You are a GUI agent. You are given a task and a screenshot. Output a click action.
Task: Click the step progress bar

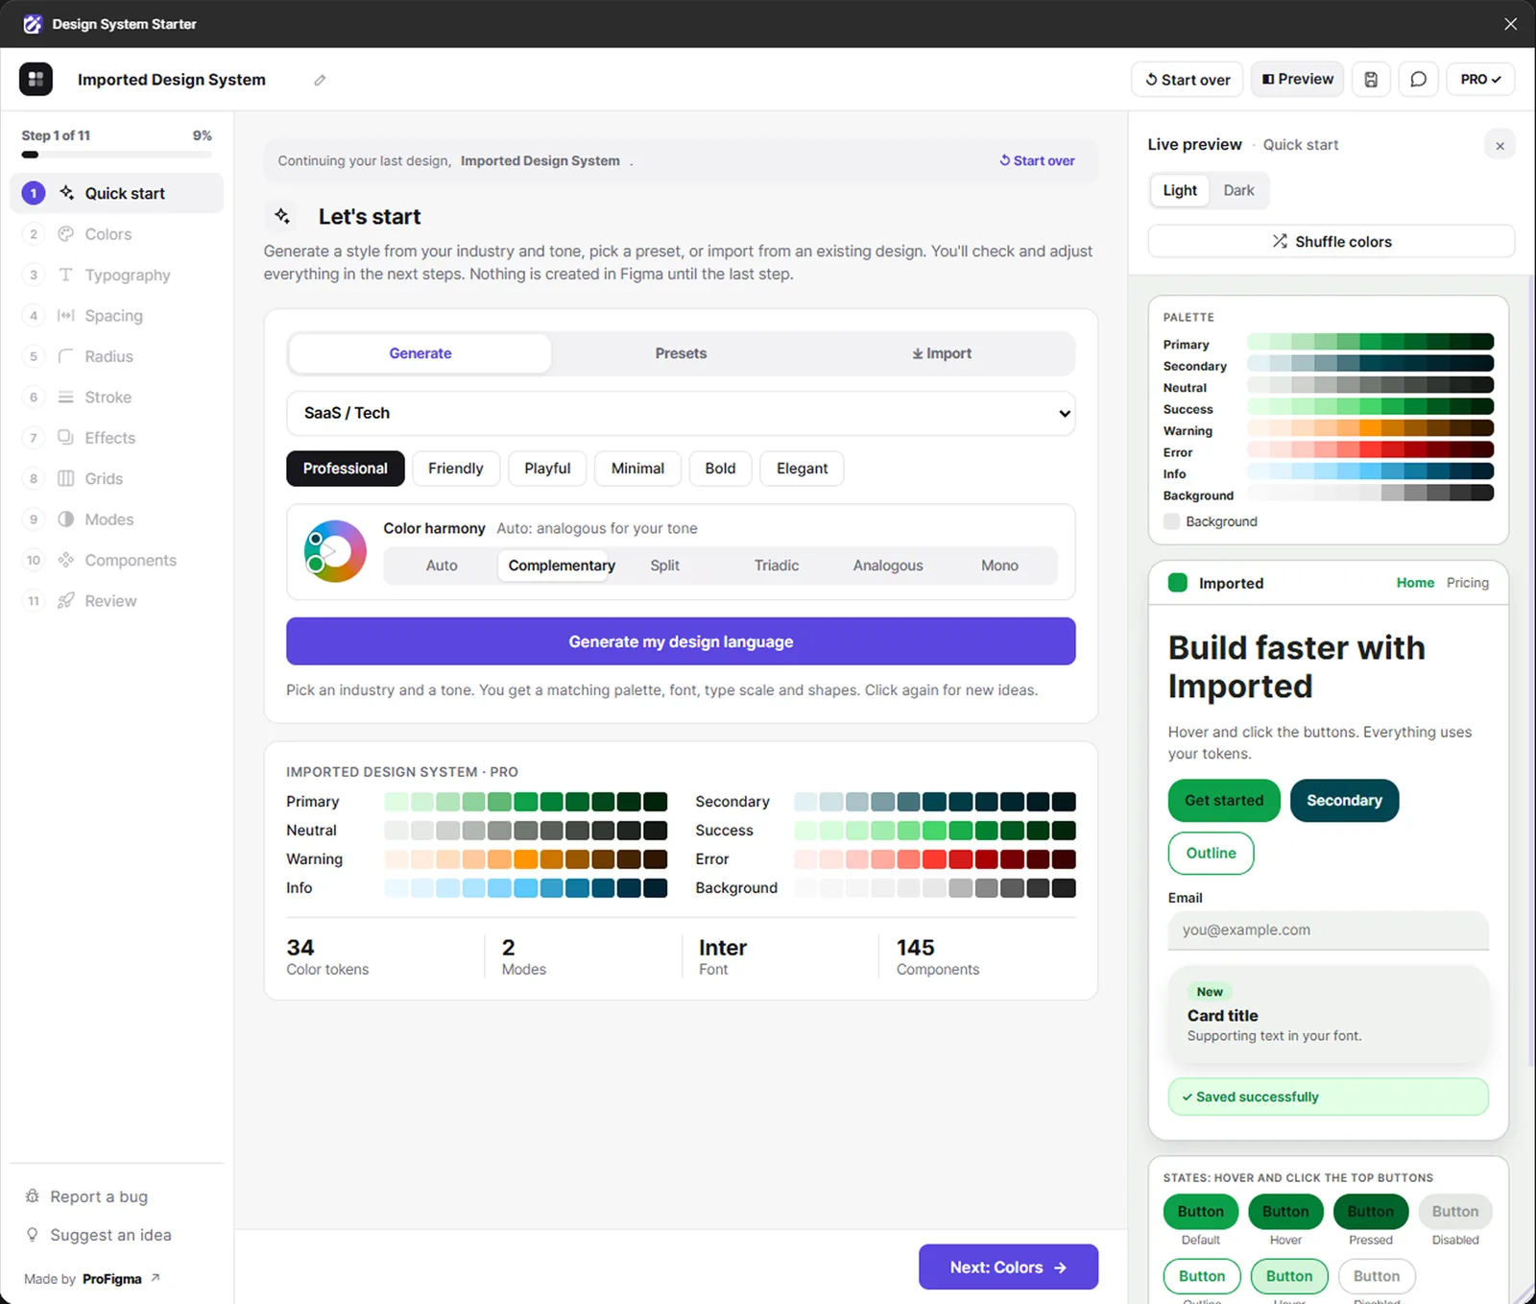pyautogui.click(x=117, y=155)
